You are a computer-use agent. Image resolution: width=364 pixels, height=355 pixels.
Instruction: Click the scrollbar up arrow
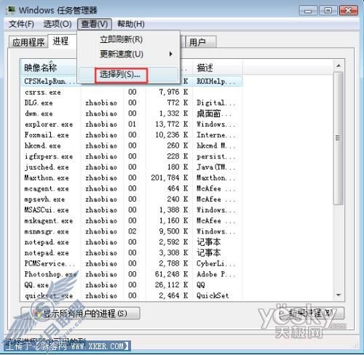(339, 65)
